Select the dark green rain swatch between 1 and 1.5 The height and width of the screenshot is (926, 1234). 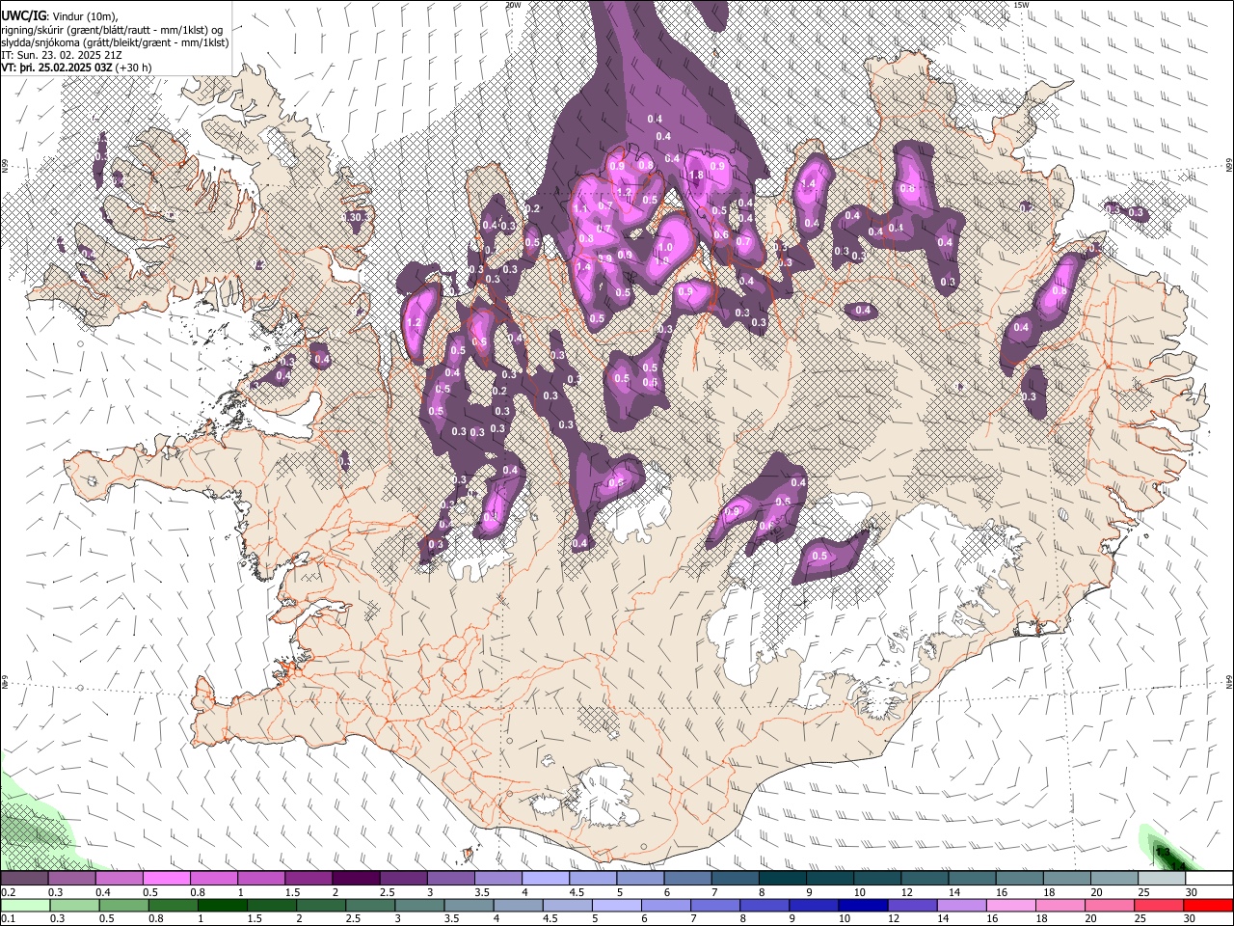point(223,906)
